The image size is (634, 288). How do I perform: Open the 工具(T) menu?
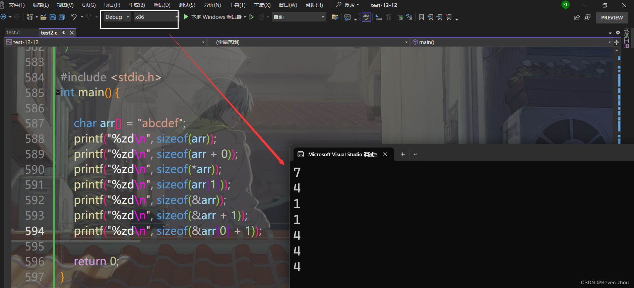[x=237, y=5]
